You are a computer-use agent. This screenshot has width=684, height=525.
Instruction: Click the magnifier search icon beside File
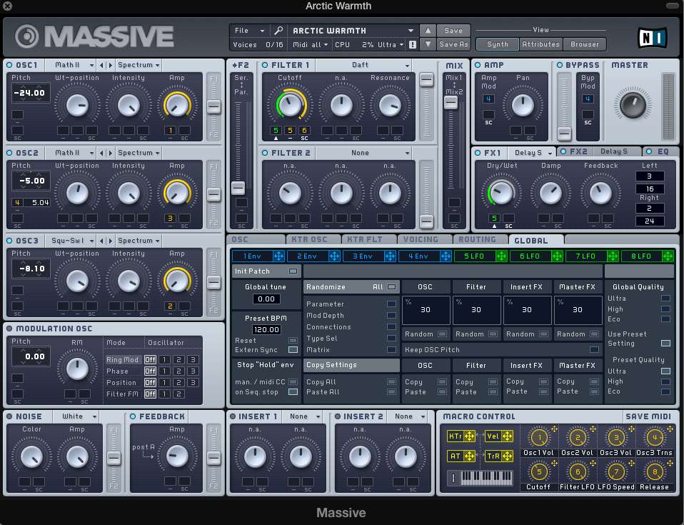coord(278,31)
